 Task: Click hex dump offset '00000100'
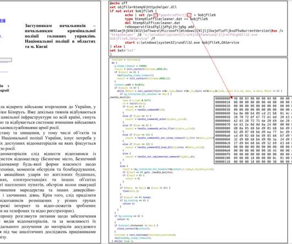click(x=223, y=158)
